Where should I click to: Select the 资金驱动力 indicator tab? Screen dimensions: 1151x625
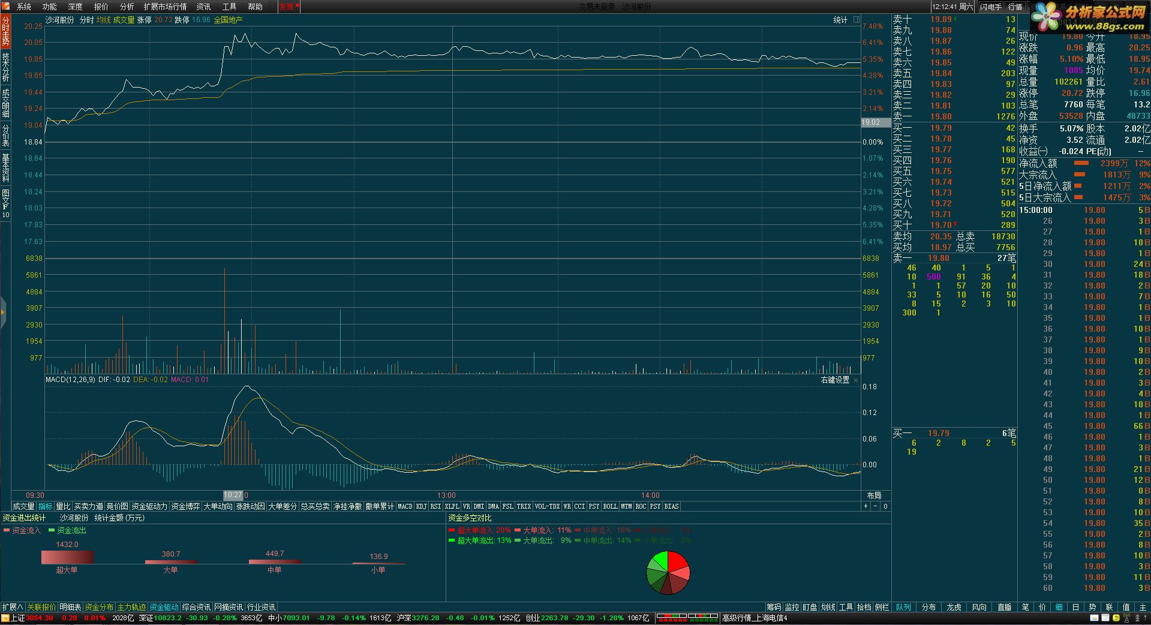tap(149, 506)
